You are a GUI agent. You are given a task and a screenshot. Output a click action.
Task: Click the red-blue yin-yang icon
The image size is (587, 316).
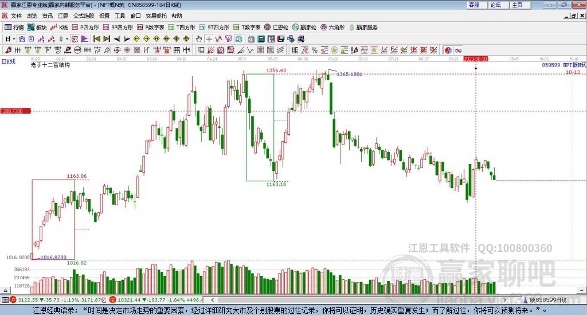pos(448,50)
